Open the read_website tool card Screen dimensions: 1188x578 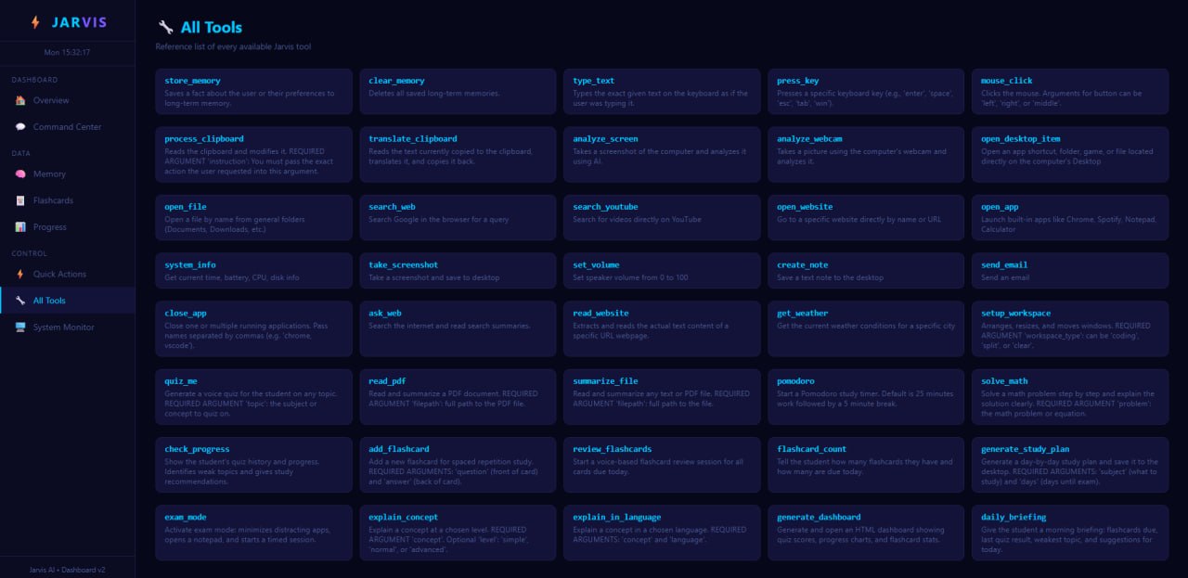[x=662, y=328]
